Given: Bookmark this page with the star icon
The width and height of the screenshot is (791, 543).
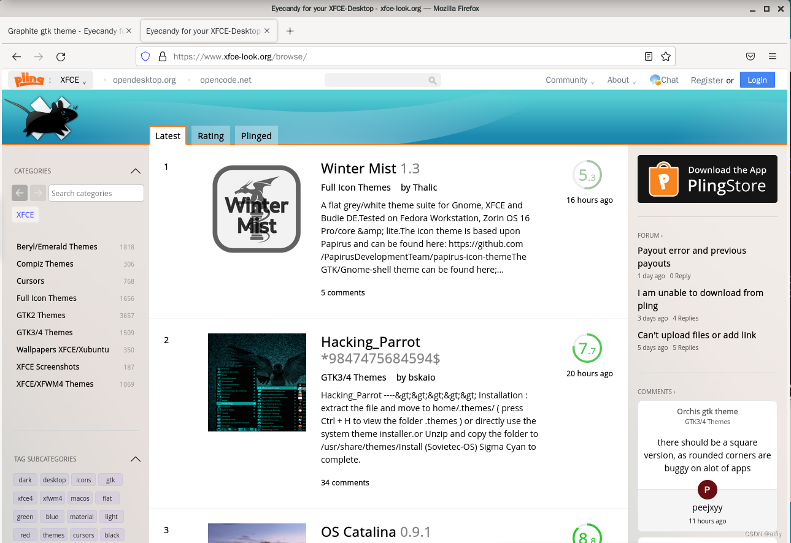Looking at the screenshot, I should click(x=666, y=56).
